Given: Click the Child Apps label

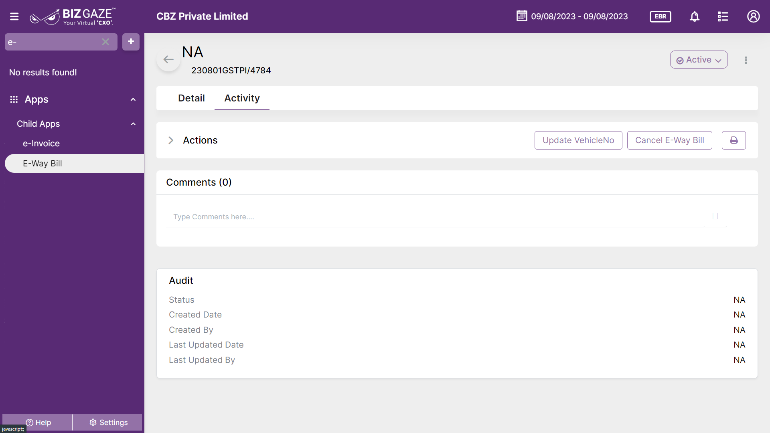Looking at the screenshot, I should point(38,124).
